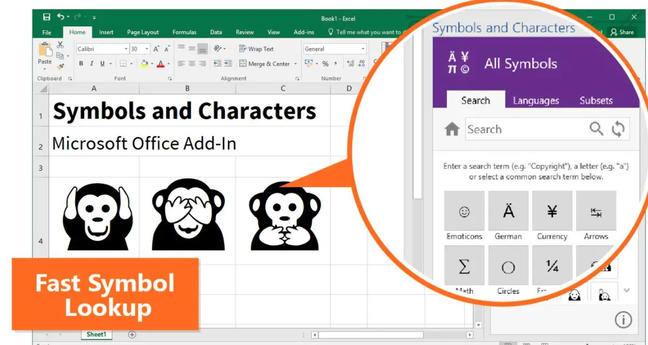Open the Borders icon in Font group
Screen dimensions: 648x345
tap(123, 64)
